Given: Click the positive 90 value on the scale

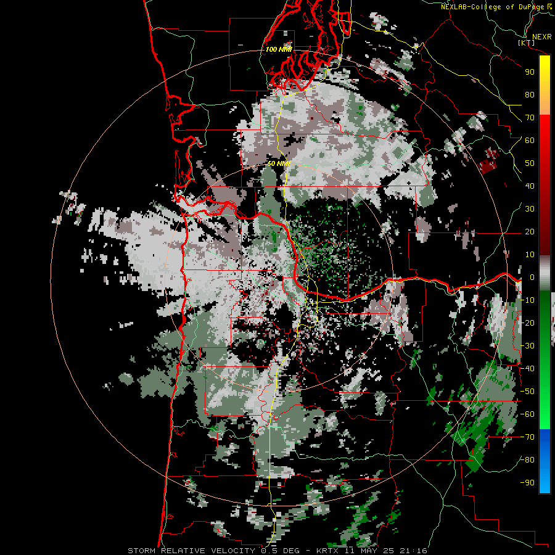Looking at the screenshot, I should (530, 72).
